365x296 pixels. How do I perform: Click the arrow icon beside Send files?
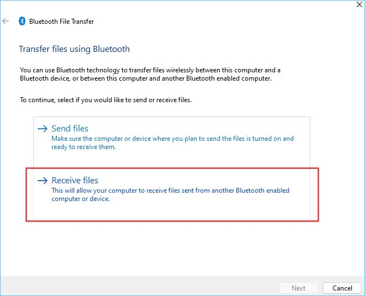[43, 129]
